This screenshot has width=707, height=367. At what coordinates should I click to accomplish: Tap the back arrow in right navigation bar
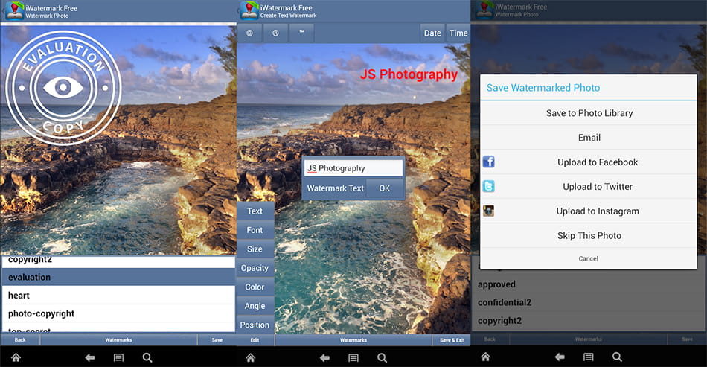pos(560,357)
